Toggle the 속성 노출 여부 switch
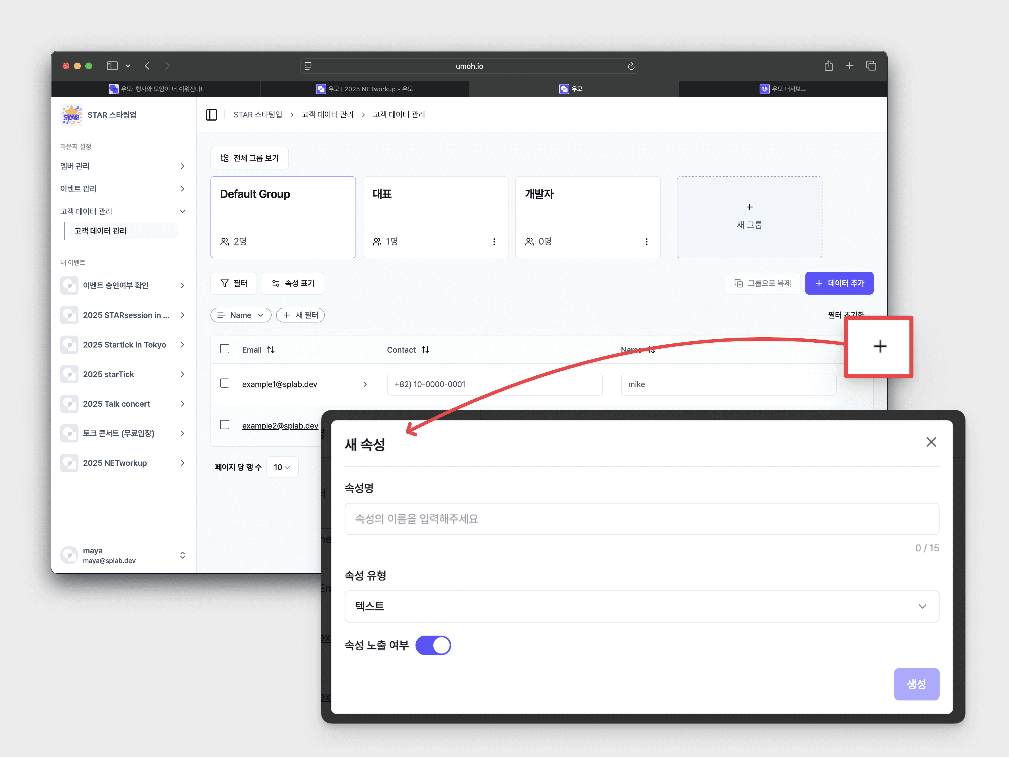 click(x=433, y=645)
